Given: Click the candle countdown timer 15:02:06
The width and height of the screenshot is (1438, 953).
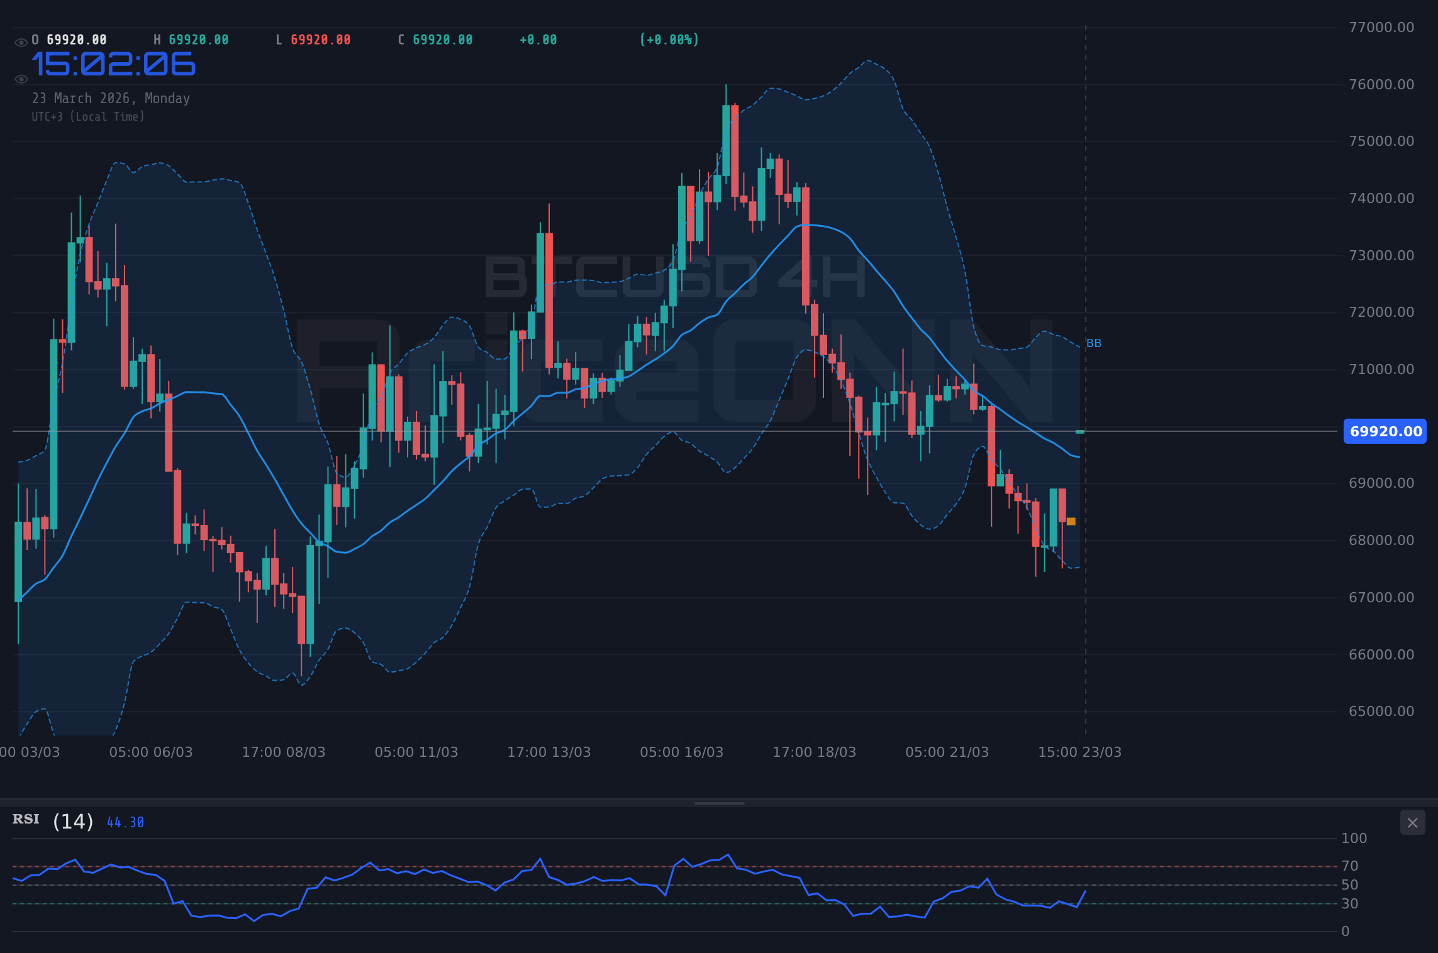Looking at the screenshot, I should pyautogui.click(x=113, y=63).
